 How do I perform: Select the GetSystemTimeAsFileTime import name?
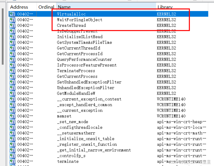85,43
